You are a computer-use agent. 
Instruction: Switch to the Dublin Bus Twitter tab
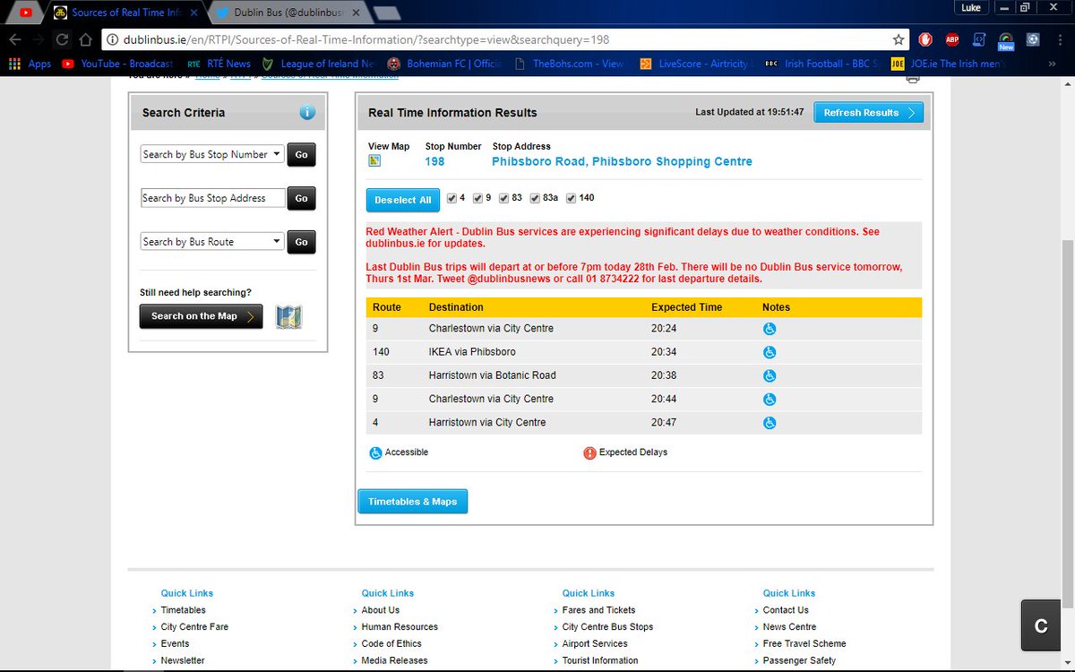pos(290,13)
